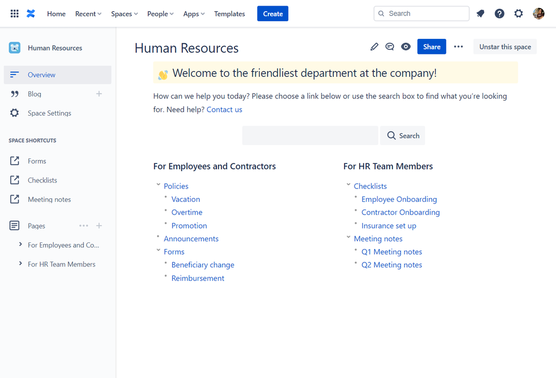The height and width of the screenshot is (378, 556).
Task: Collapse the Policies list chevron
Action: (158, 185)
